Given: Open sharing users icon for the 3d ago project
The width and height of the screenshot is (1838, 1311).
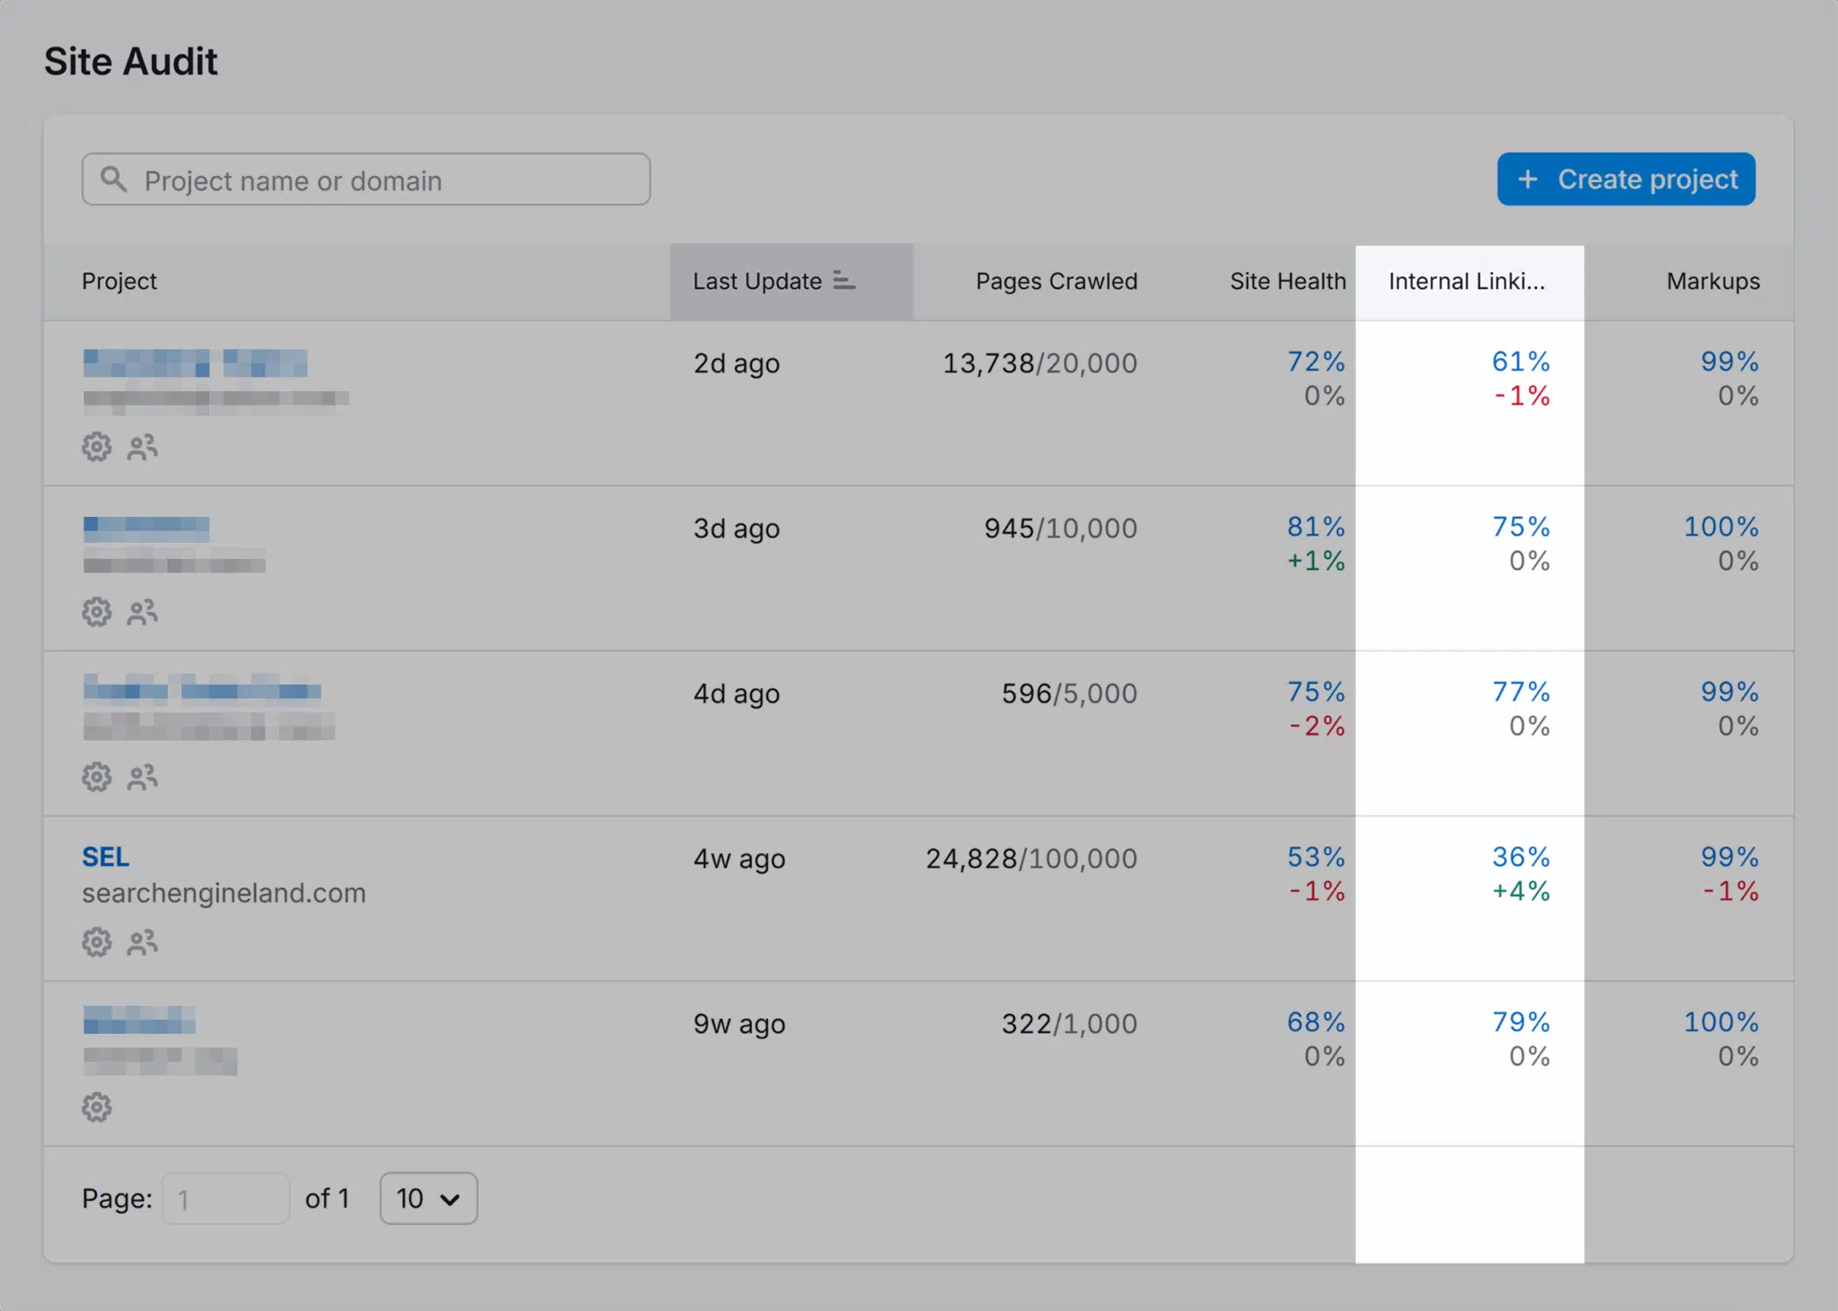Looking at the screenshot, I should point(143,612).
